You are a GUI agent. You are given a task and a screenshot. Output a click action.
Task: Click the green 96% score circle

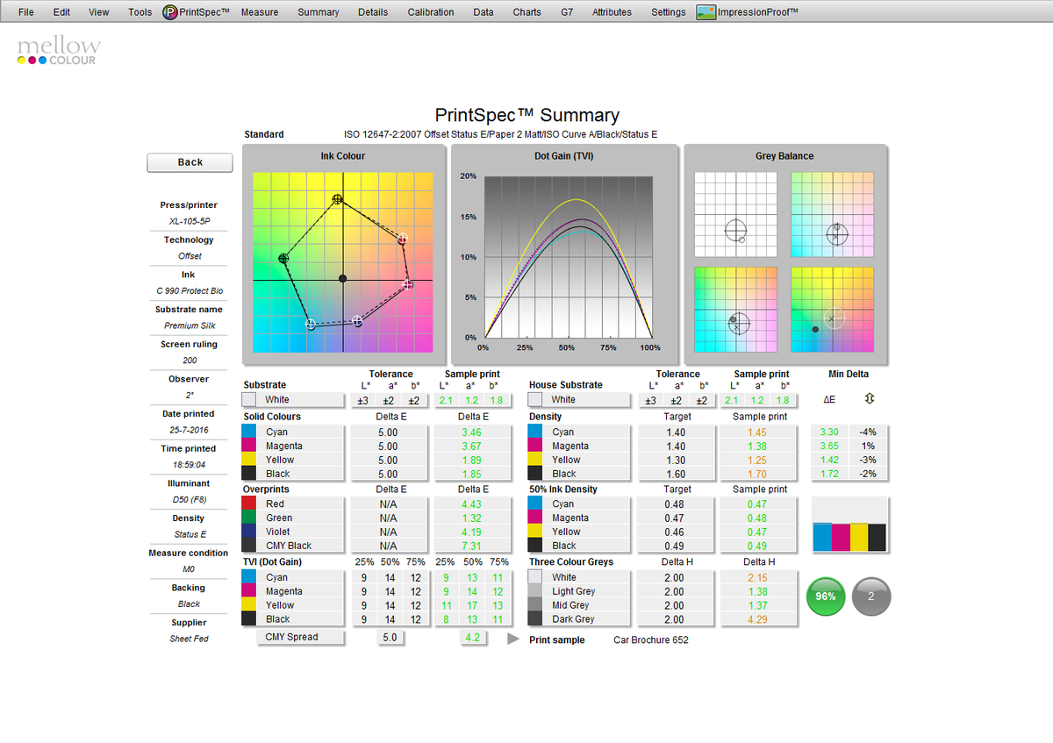point(826,597)
